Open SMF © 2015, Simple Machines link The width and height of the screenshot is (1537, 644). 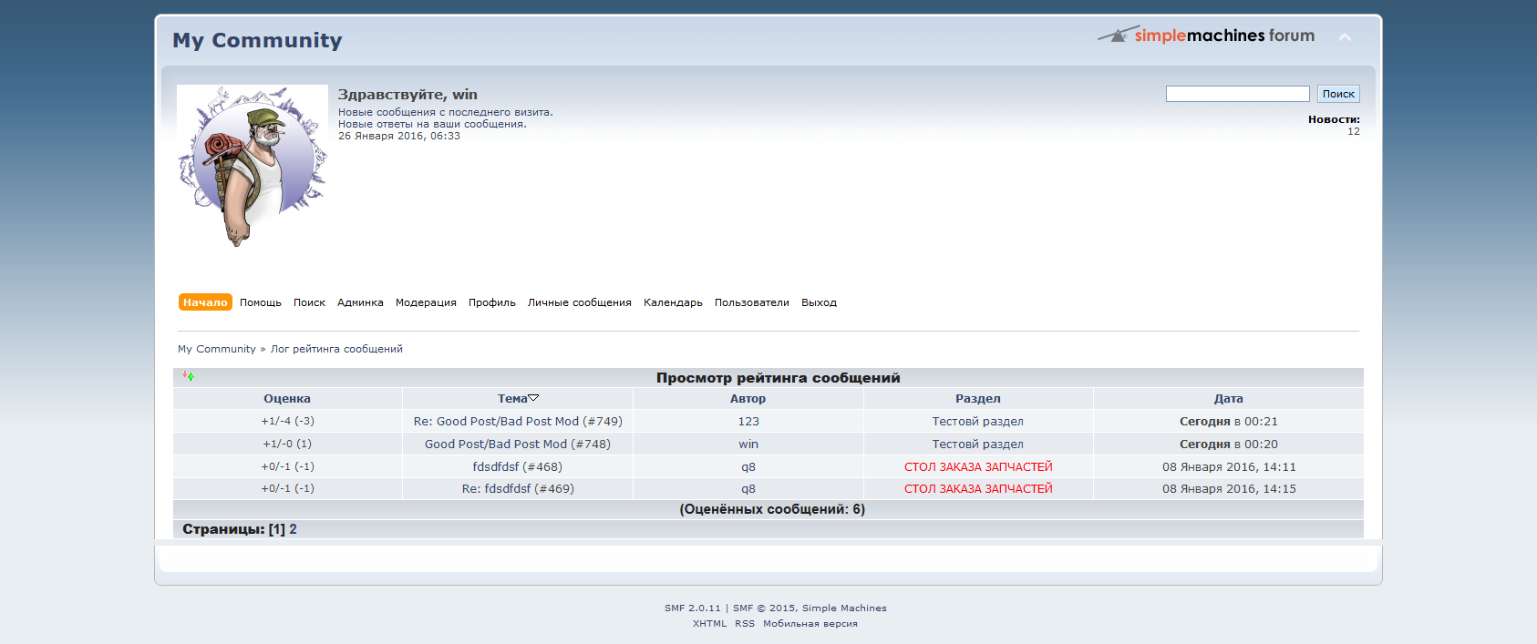click(810, 608)
